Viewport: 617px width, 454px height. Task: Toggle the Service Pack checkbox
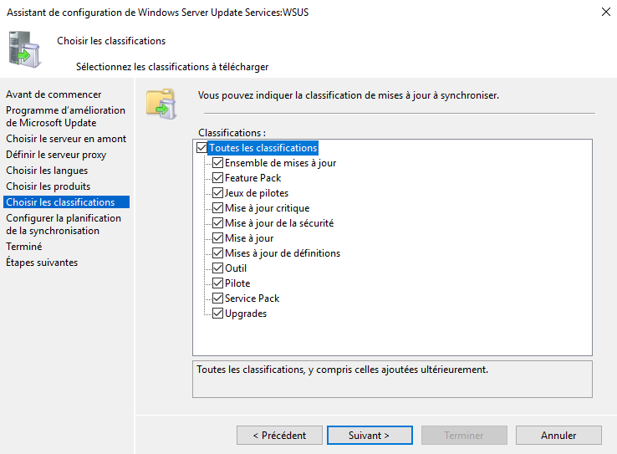click(x=217, y=298)
